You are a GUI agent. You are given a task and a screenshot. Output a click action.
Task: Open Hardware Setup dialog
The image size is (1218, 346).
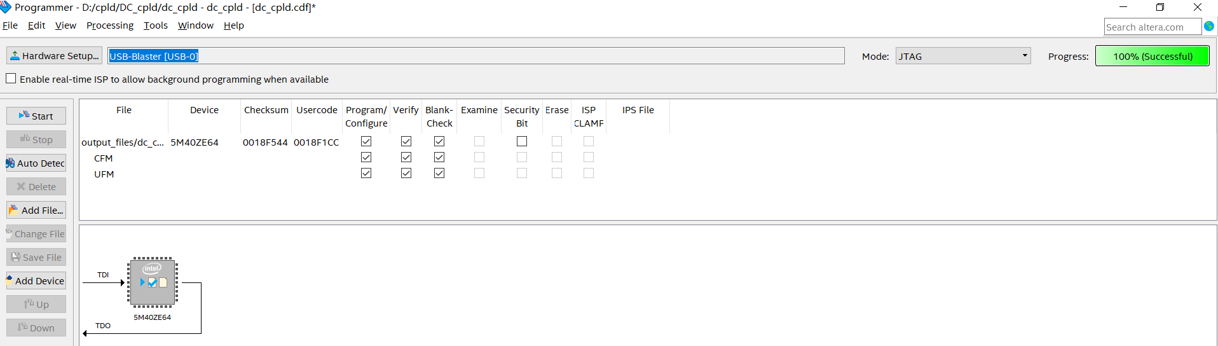(54, 56)
